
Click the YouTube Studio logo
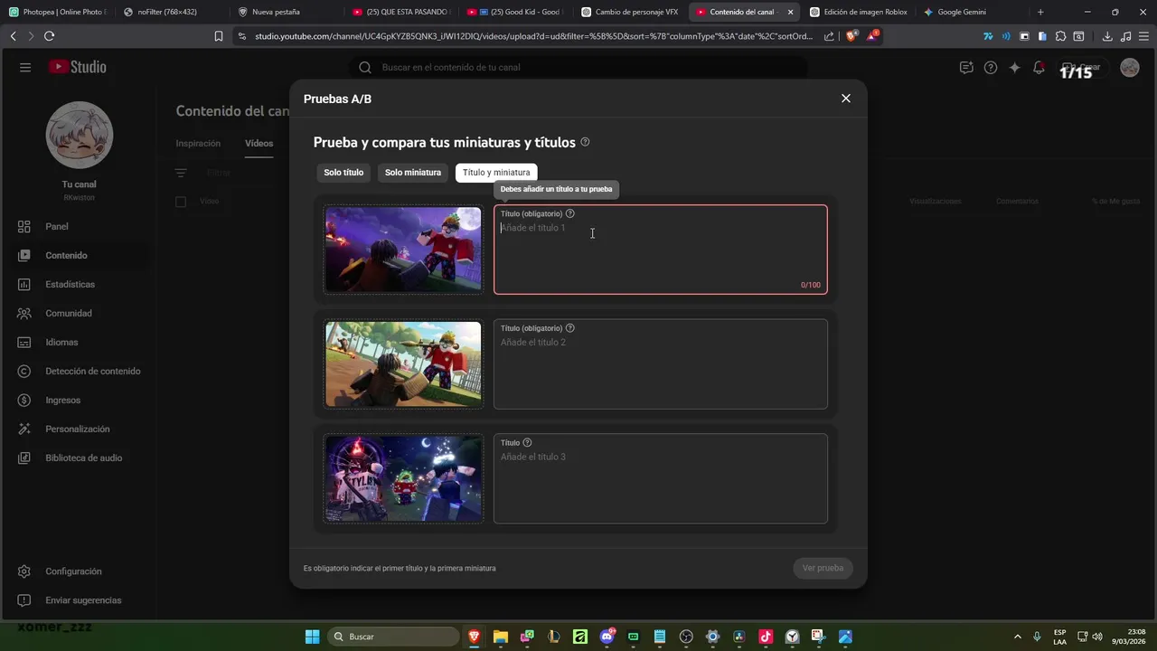coord(78,67)
